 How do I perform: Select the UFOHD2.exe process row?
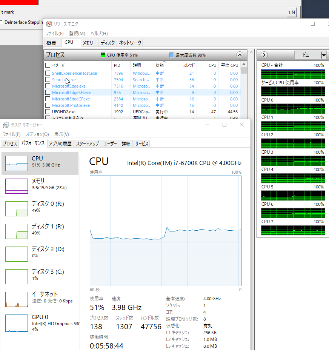(x=143, y=112)
